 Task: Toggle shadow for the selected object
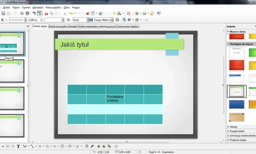click(117, 20)
